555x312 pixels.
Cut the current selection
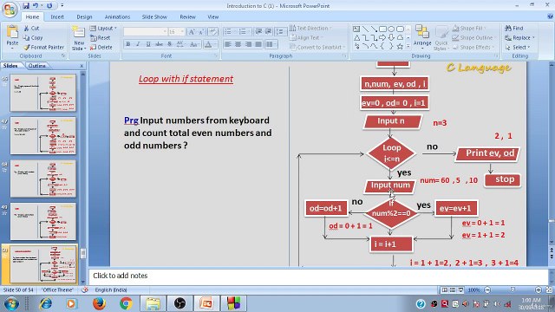31,29
